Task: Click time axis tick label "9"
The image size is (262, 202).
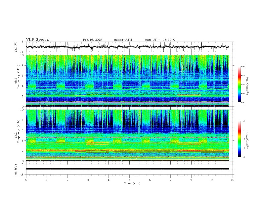Action: pyautogui.click(x=212, y=180)
